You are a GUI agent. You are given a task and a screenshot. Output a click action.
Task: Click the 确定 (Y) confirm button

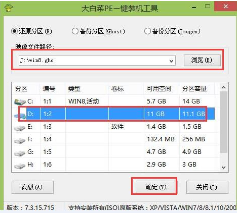pos(156,187)
